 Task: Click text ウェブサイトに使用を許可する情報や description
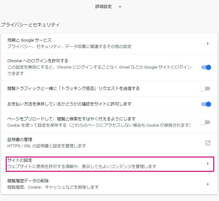(x=82, y=166)
